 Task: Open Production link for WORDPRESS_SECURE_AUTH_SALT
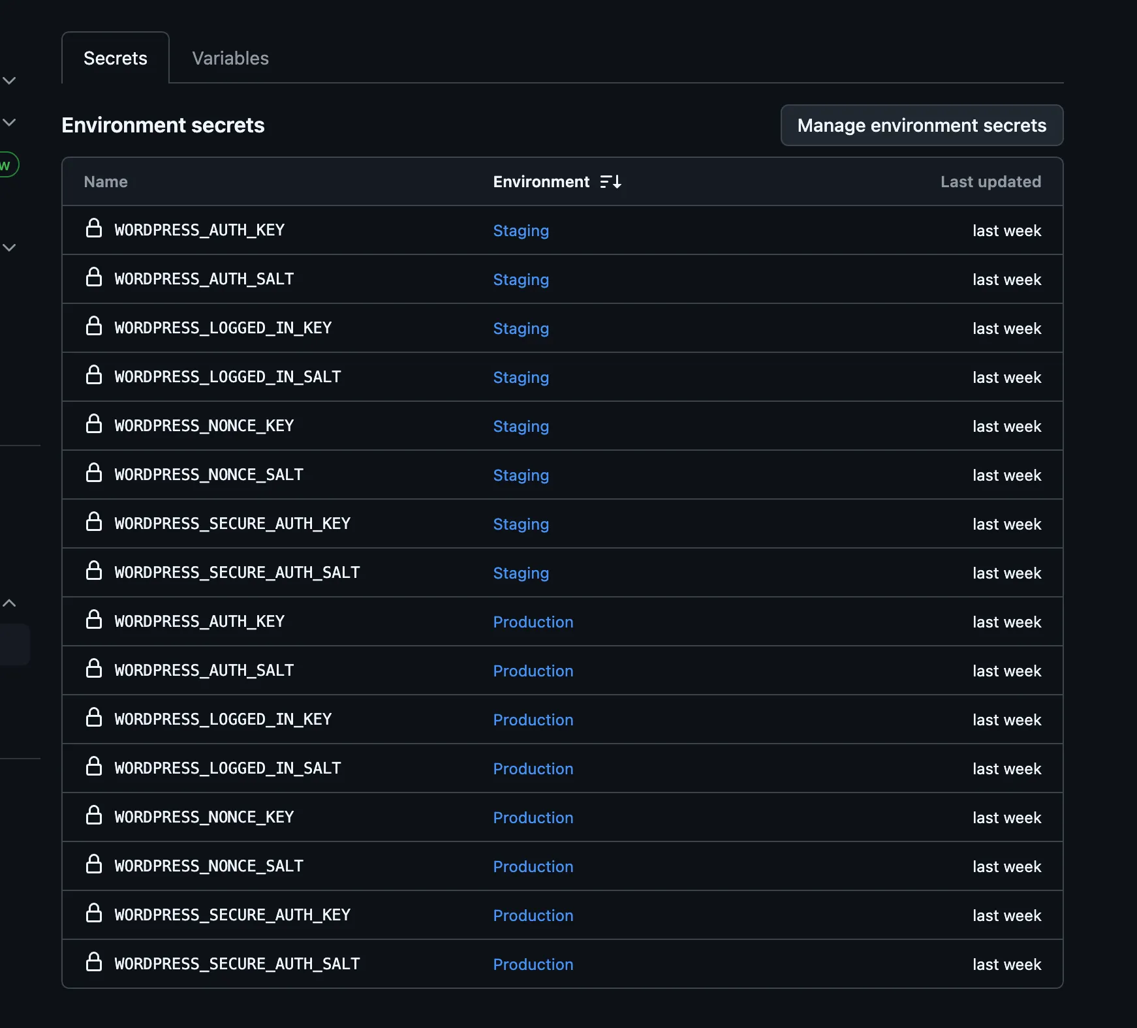tap(533, 965)
